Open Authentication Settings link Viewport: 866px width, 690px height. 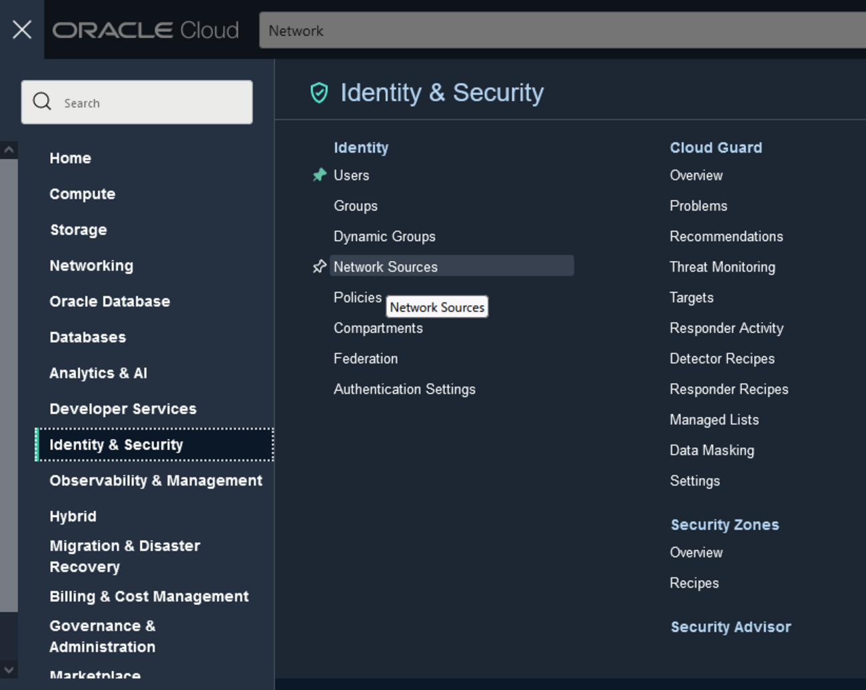coord(404,390)
